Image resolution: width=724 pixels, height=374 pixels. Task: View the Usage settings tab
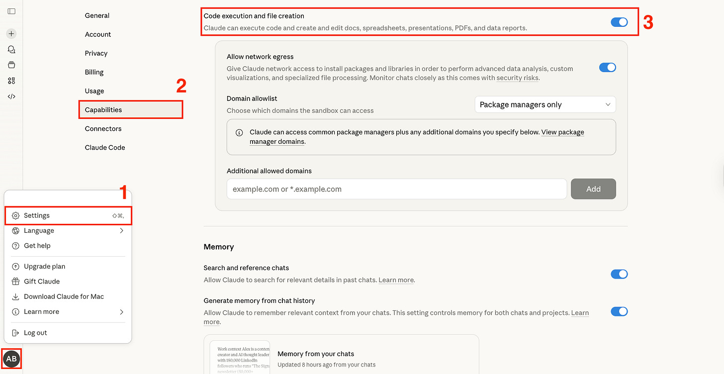coord(94,91)
